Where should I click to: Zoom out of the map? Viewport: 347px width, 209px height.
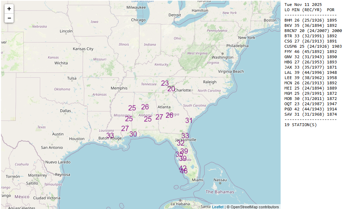(x=9, y=18)
